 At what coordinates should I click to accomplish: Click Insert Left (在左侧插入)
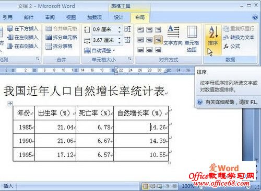pos(22,37)
